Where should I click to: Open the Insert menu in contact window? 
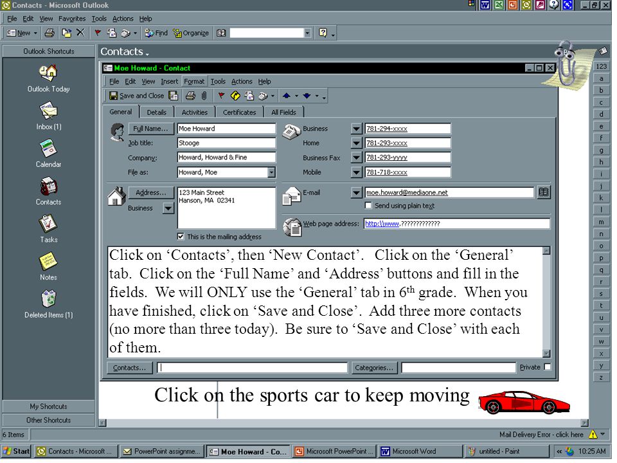(170, 82)
